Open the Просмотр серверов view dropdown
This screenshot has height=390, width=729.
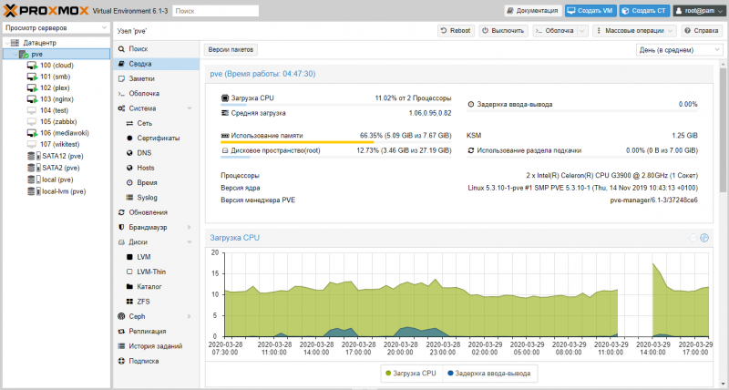(x=55, y=28)
